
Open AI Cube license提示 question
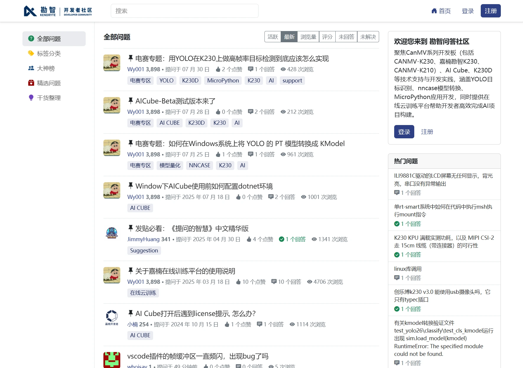coord(196,314)
